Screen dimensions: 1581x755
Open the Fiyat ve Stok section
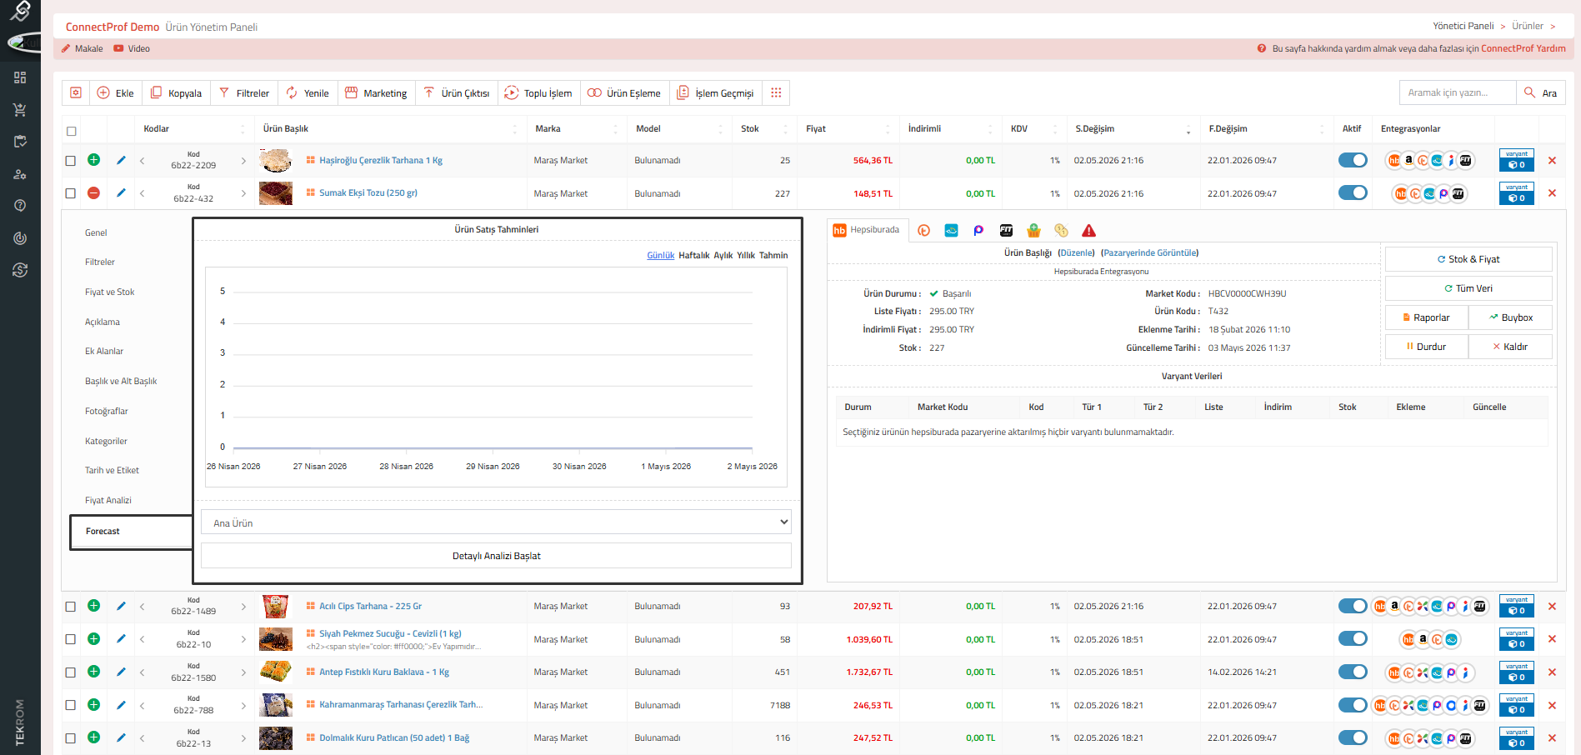[109, 292]
